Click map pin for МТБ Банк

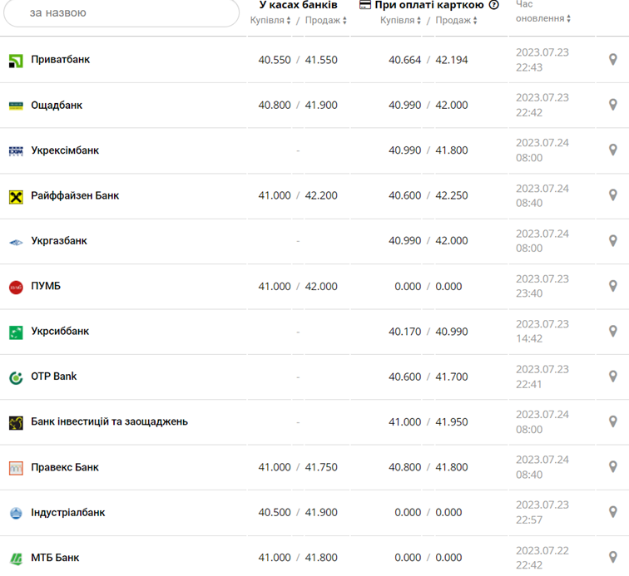tap(613, 558)
